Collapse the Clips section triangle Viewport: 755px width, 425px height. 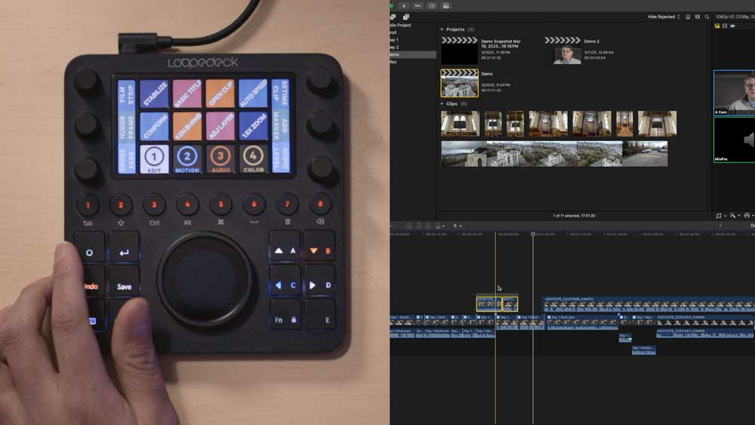442,103
